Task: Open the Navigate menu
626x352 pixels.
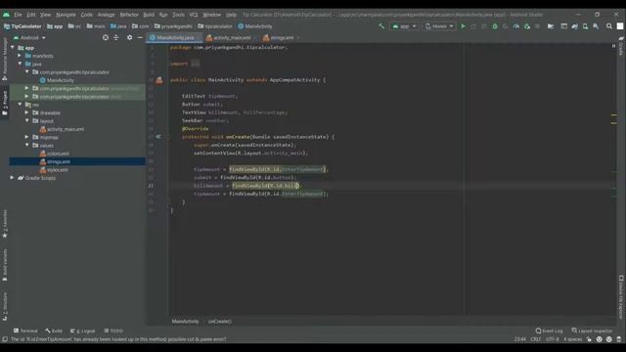Action: point(66,15)
